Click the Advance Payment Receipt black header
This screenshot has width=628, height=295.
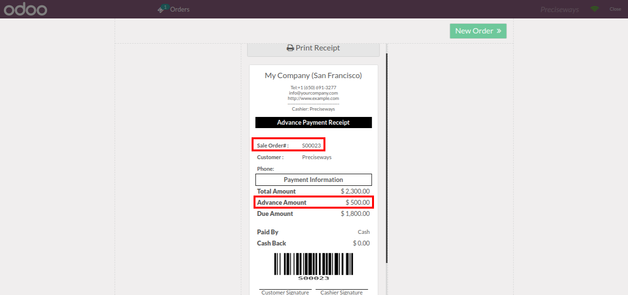point(313,122)
